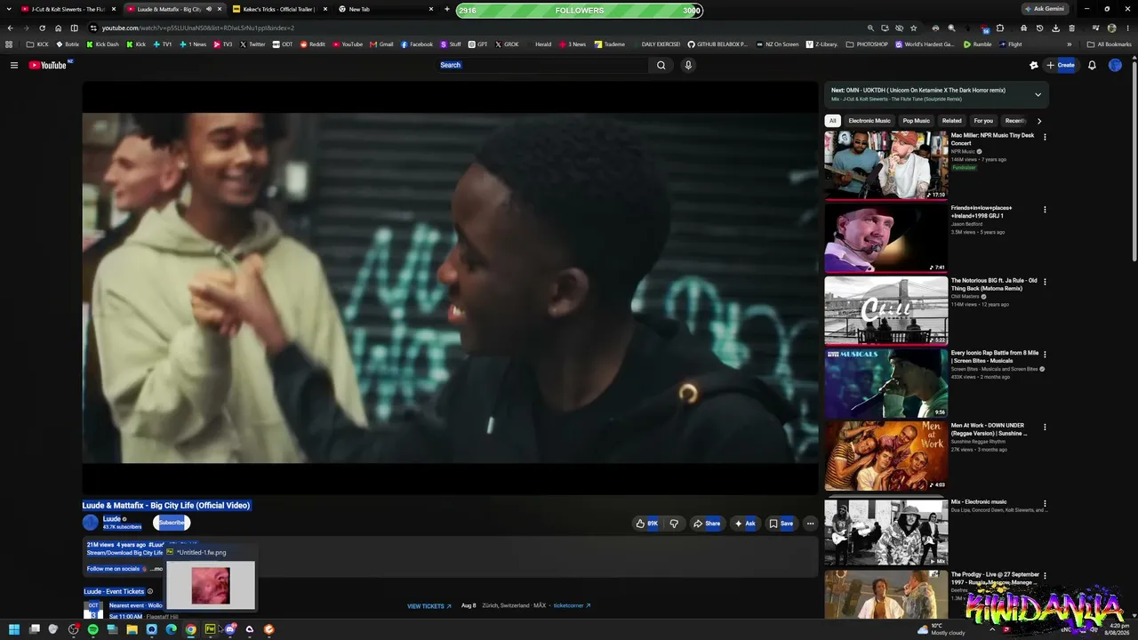This screenshot has height=640, width=1138.
Task: Open Chrome downloads icon
Action: pyautogui.click(x=1055, y=28)
